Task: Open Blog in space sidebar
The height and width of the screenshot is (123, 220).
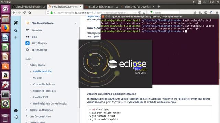Action: (34, 37)
